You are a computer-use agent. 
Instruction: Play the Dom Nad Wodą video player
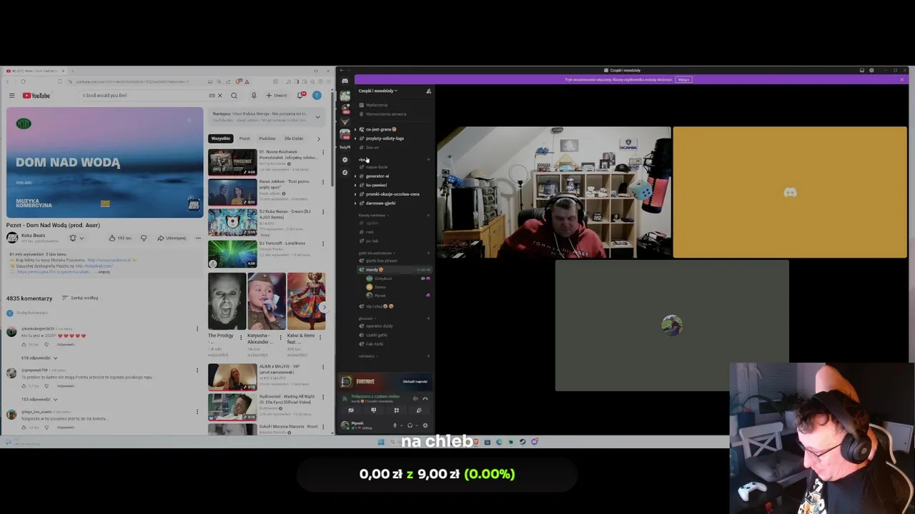tap(104, 162)
